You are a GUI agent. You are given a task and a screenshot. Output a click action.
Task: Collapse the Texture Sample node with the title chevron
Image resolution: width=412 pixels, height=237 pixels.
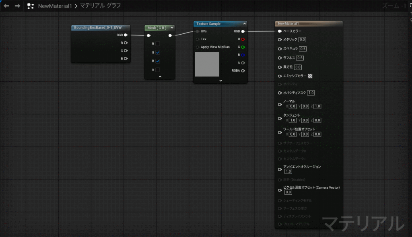244,24
